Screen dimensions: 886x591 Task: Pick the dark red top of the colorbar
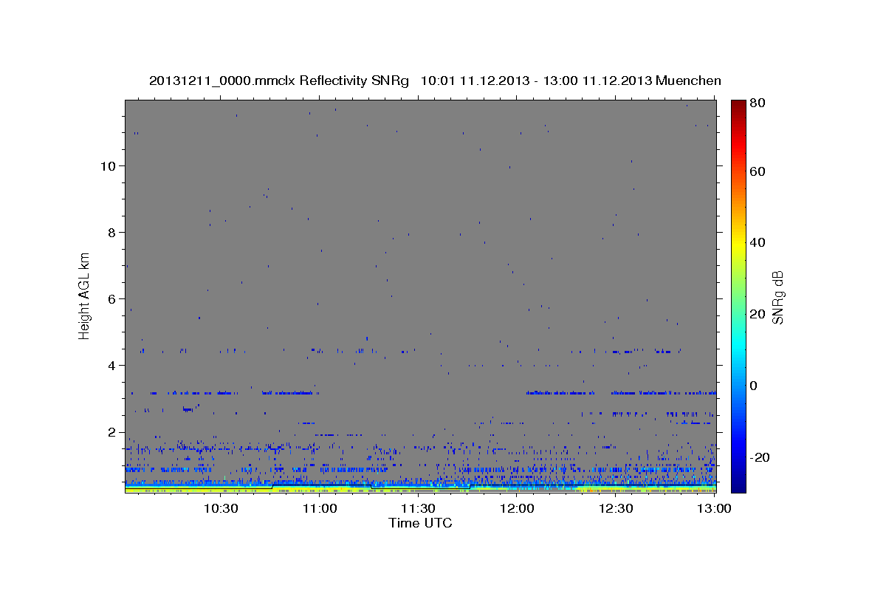tap(738, 105)
